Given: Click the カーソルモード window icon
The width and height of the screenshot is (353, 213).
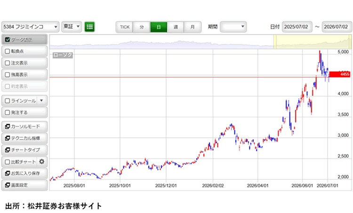Looking at the screenshot, I should point(7,126).
